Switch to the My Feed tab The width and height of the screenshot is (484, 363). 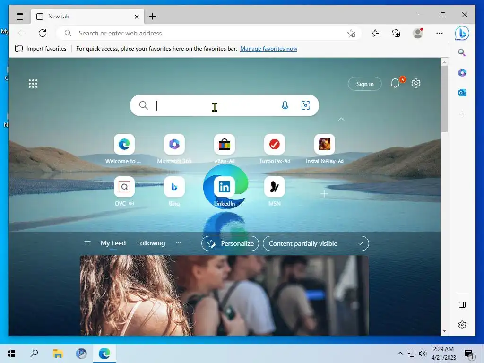(113, 243)
